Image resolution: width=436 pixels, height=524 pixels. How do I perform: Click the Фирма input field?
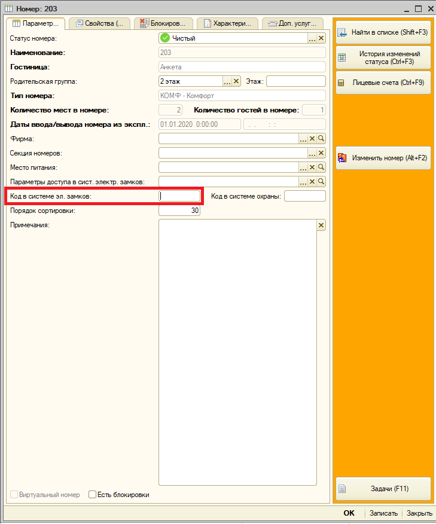[228, 139]
